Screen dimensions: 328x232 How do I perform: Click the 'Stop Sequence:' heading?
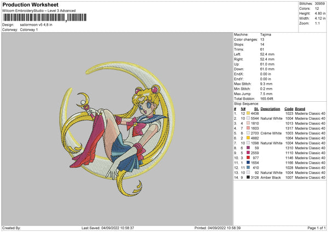246,104
